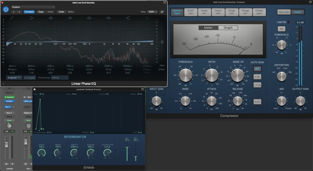The image size is (313, 171).
Task: Click the Compare button in EQ
Action: 29,12
